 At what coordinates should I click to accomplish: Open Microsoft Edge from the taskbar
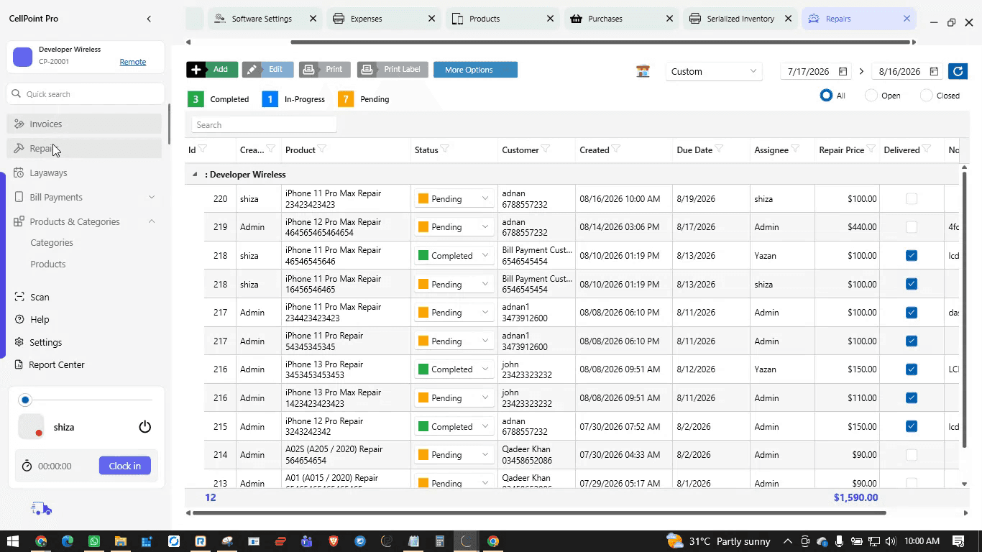pos(68,541)
